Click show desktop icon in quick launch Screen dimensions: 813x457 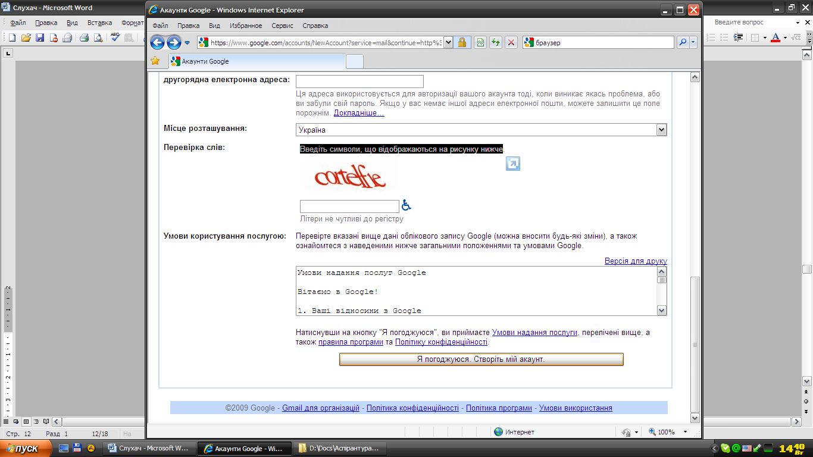[64, 448]
